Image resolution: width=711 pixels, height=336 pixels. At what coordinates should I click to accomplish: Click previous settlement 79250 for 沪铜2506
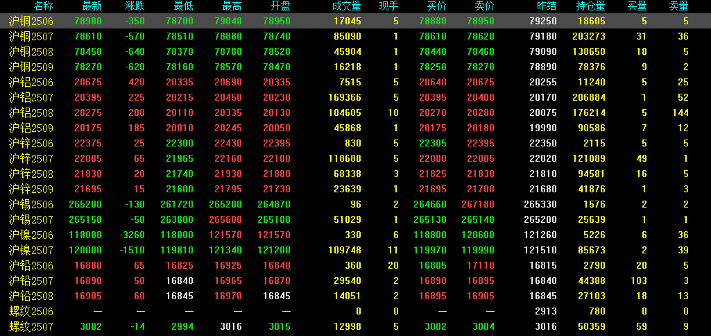tap(542, 22)
